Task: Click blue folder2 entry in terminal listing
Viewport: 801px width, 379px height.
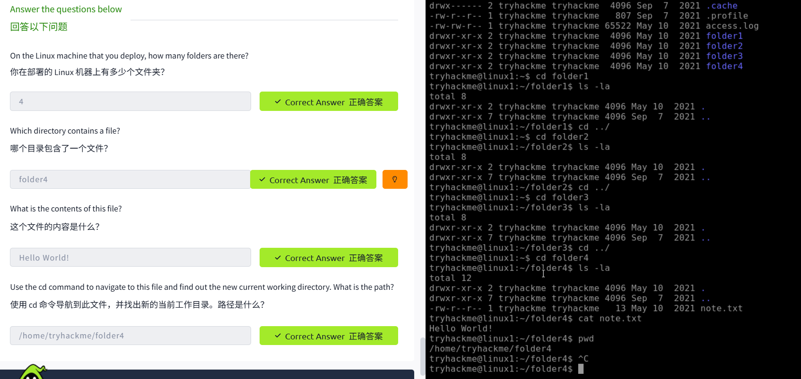Action: pyautogui.click(x=724, y=46)
